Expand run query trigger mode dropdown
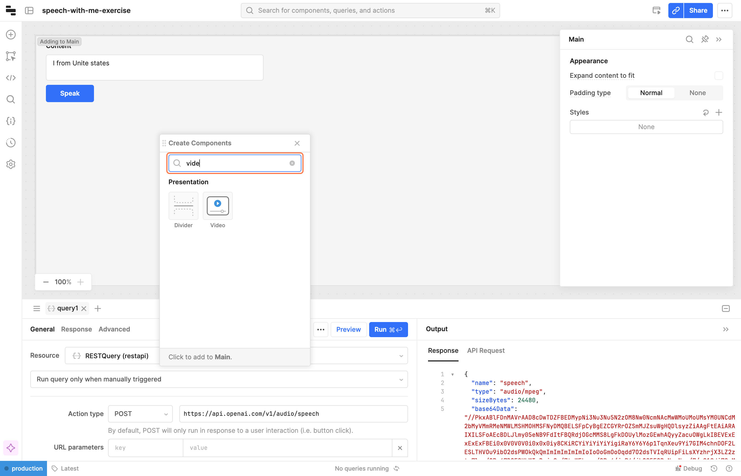741x476 pixels. click(219, 379)
